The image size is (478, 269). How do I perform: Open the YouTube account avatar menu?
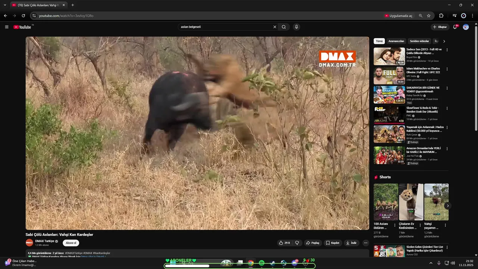(x=466, y=27)
